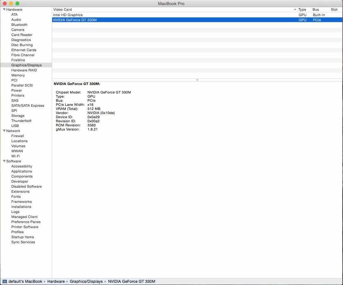
Task: Open Logs entry
Action: 15,212
